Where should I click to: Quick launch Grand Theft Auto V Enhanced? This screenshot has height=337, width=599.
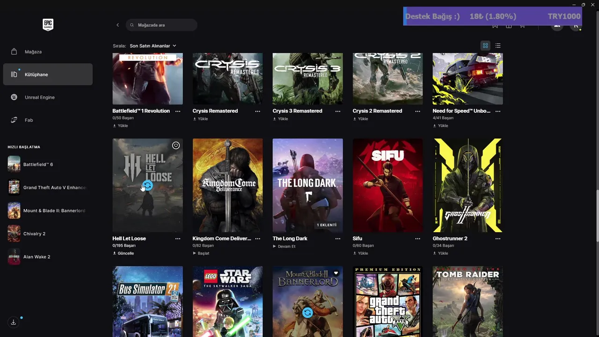click(x=47, y=187)
